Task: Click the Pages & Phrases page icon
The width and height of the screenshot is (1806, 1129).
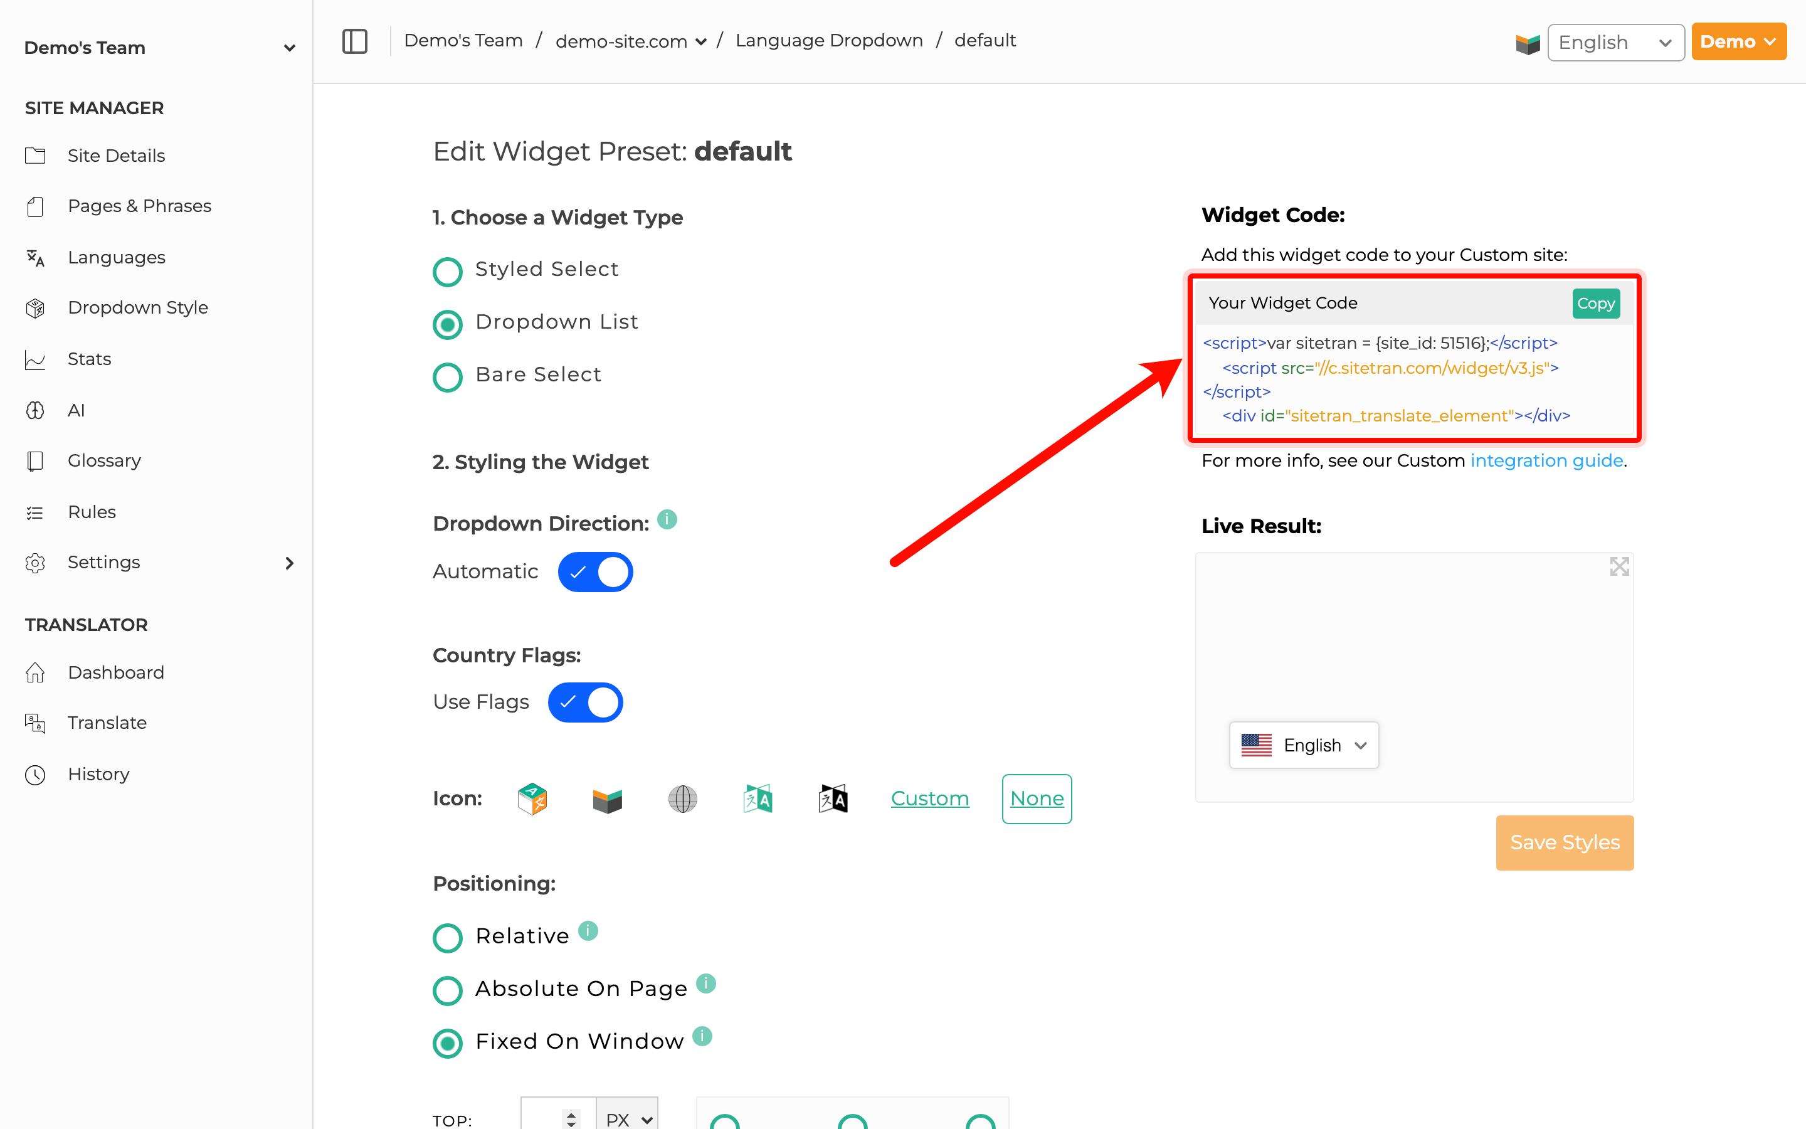Action: pos(35,206)
